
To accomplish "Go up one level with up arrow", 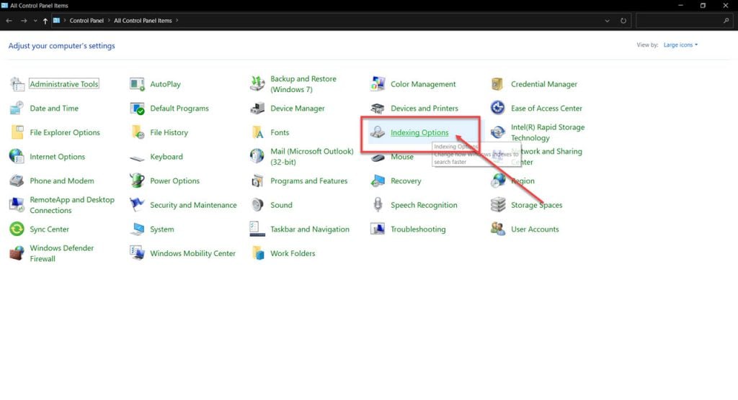I will 45,21.
